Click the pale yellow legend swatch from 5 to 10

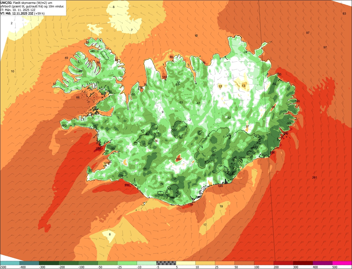[x=186, y=263]
